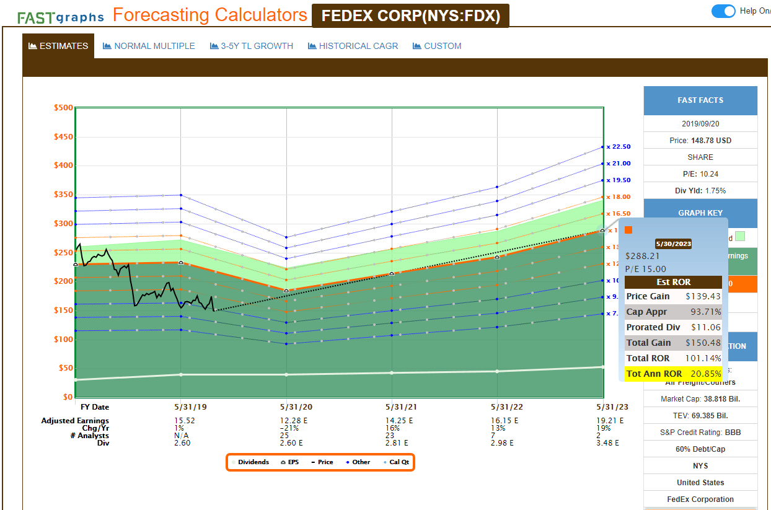Click the EPS triangle marker in the legend
The width and height of the screenshot is (771, 510).
(x=283, y=462)
